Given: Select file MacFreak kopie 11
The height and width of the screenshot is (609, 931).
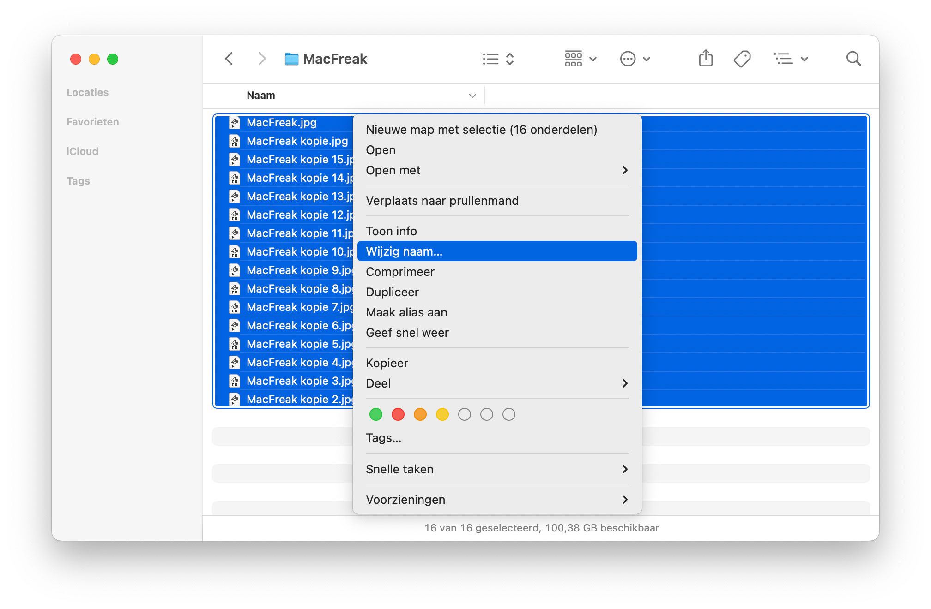Looking at the screenshot, I should (x=300, y=233).
